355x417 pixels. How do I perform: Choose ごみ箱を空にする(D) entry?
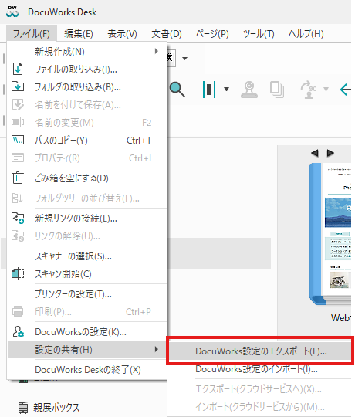[x=87, y=178]
